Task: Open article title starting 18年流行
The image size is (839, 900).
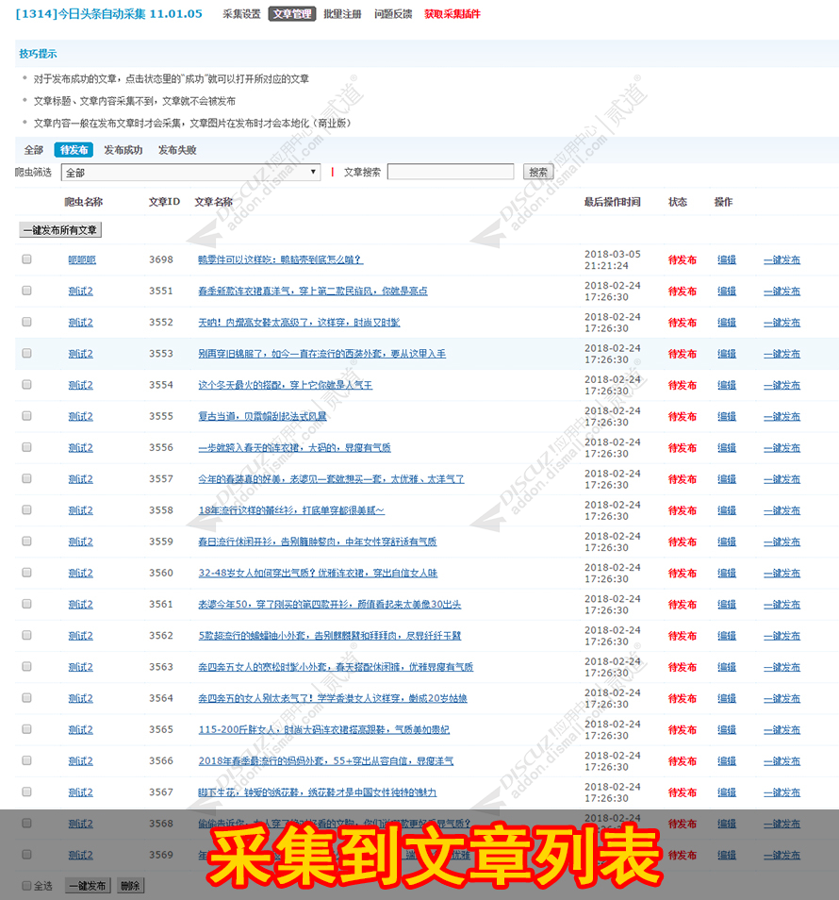Action: click(x=291, y=510)
